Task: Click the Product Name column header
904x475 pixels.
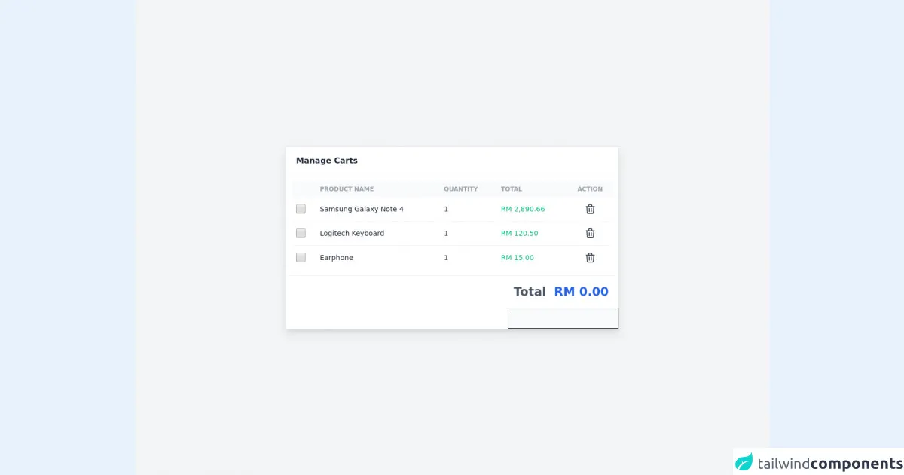Action: 347,189
